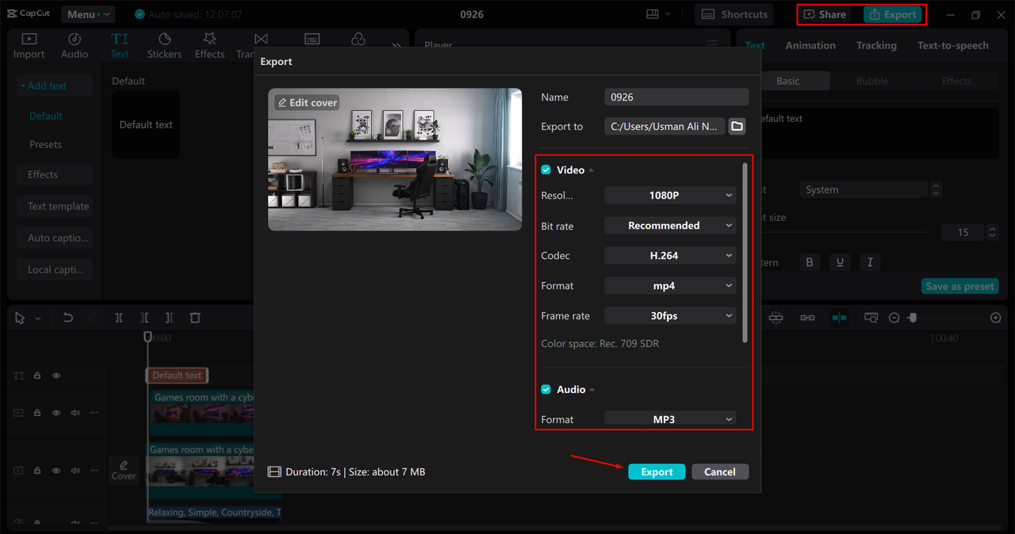The width and height of the screenshot is (1015, 534).
Task: Click the Cancel button in dialog
Action: click(720, 471)
